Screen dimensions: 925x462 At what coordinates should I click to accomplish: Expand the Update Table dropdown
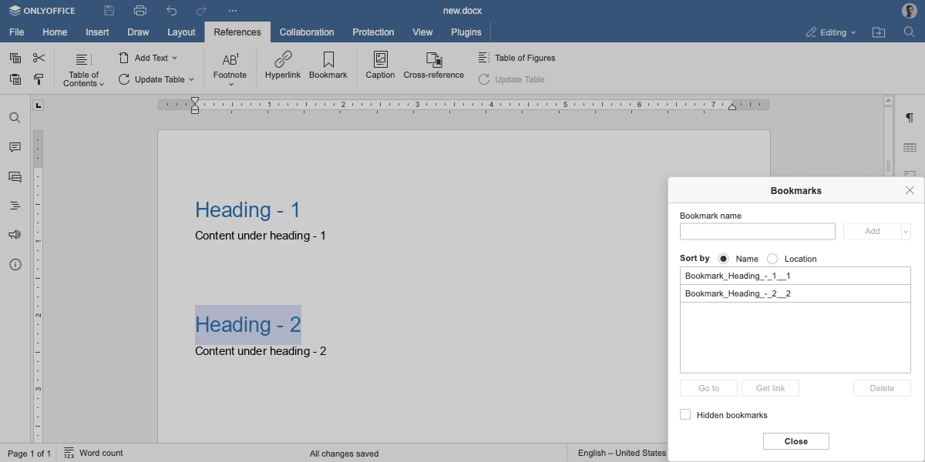[191, 79]
